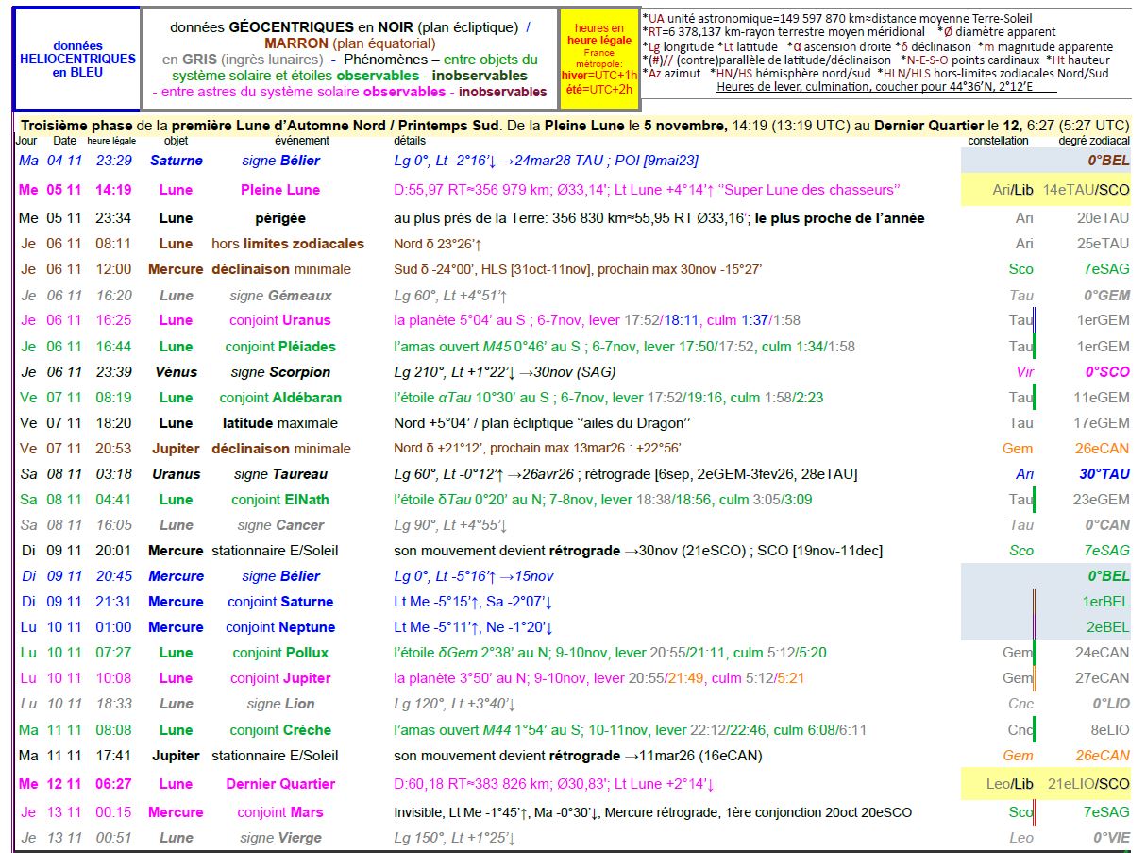Click the 'degré zodiacal' column header
Screen dimensions: 1146x853
[x=1093, y=141]
